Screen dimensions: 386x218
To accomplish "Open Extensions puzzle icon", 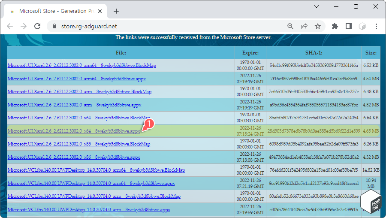I will point(335,26).
